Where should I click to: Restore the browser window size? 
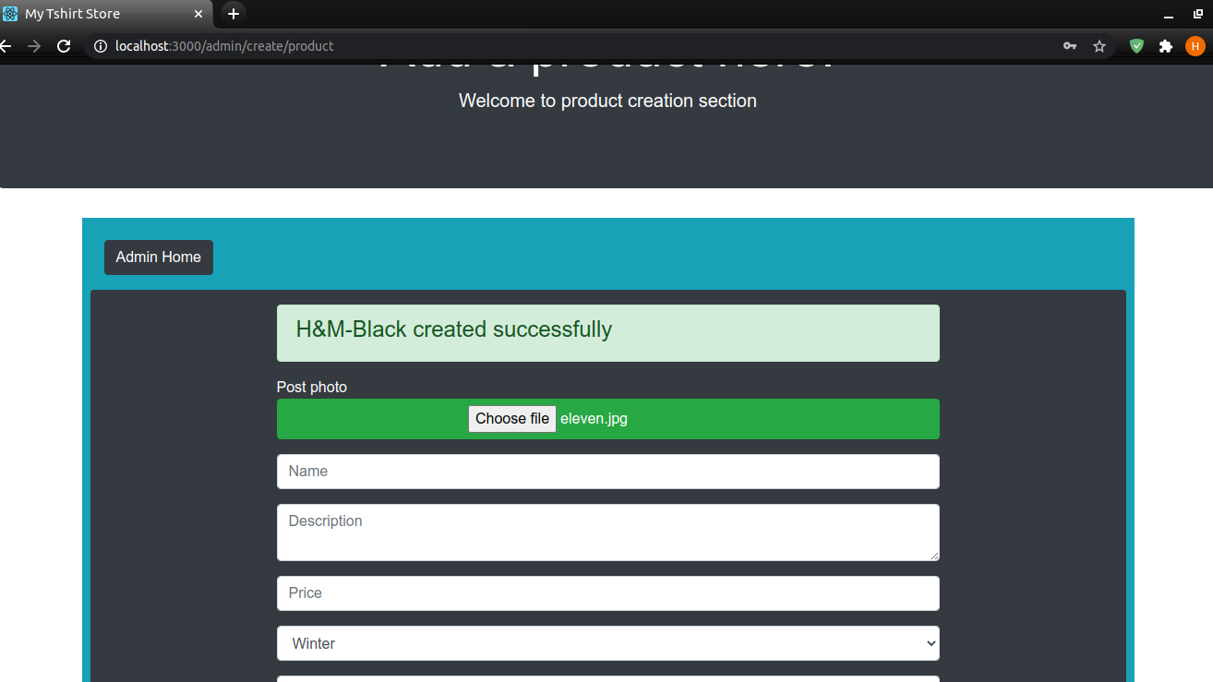[x=1197, y=15]
